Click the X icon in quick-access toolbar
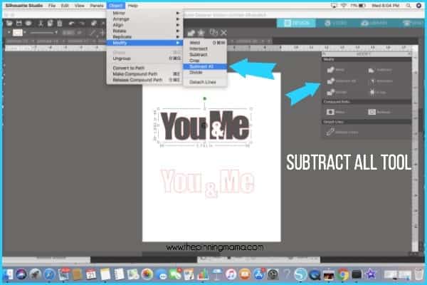427x285 pixels. 224,33
